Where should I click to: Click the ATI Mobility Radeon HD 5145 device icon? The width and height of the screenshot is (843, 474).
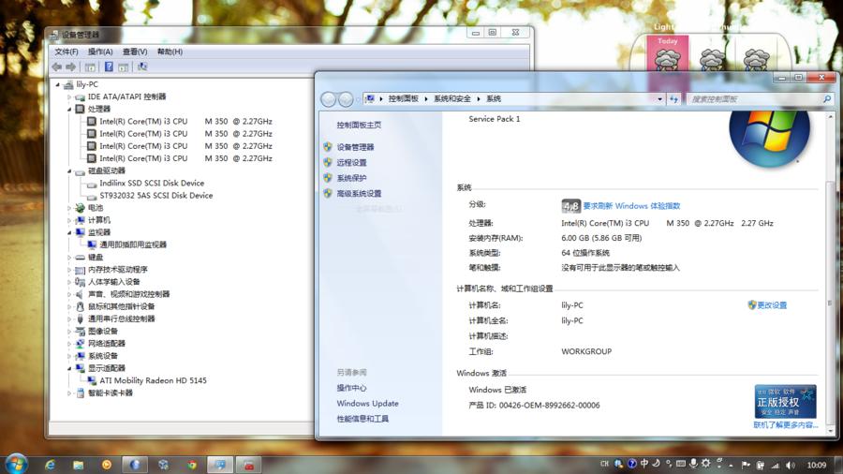(92, 380)
